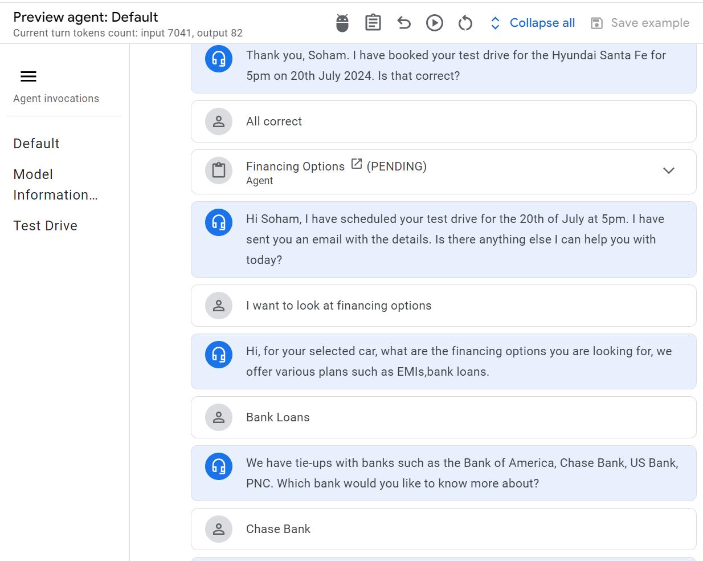This screenshot has height=561, width=703.
Task: Click headset icon on 'We have tie-ups' message
Action: [x=219, y=466]
